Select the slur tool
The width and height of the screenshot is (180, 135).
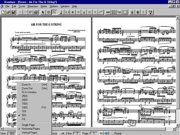(x=101, y=12)
